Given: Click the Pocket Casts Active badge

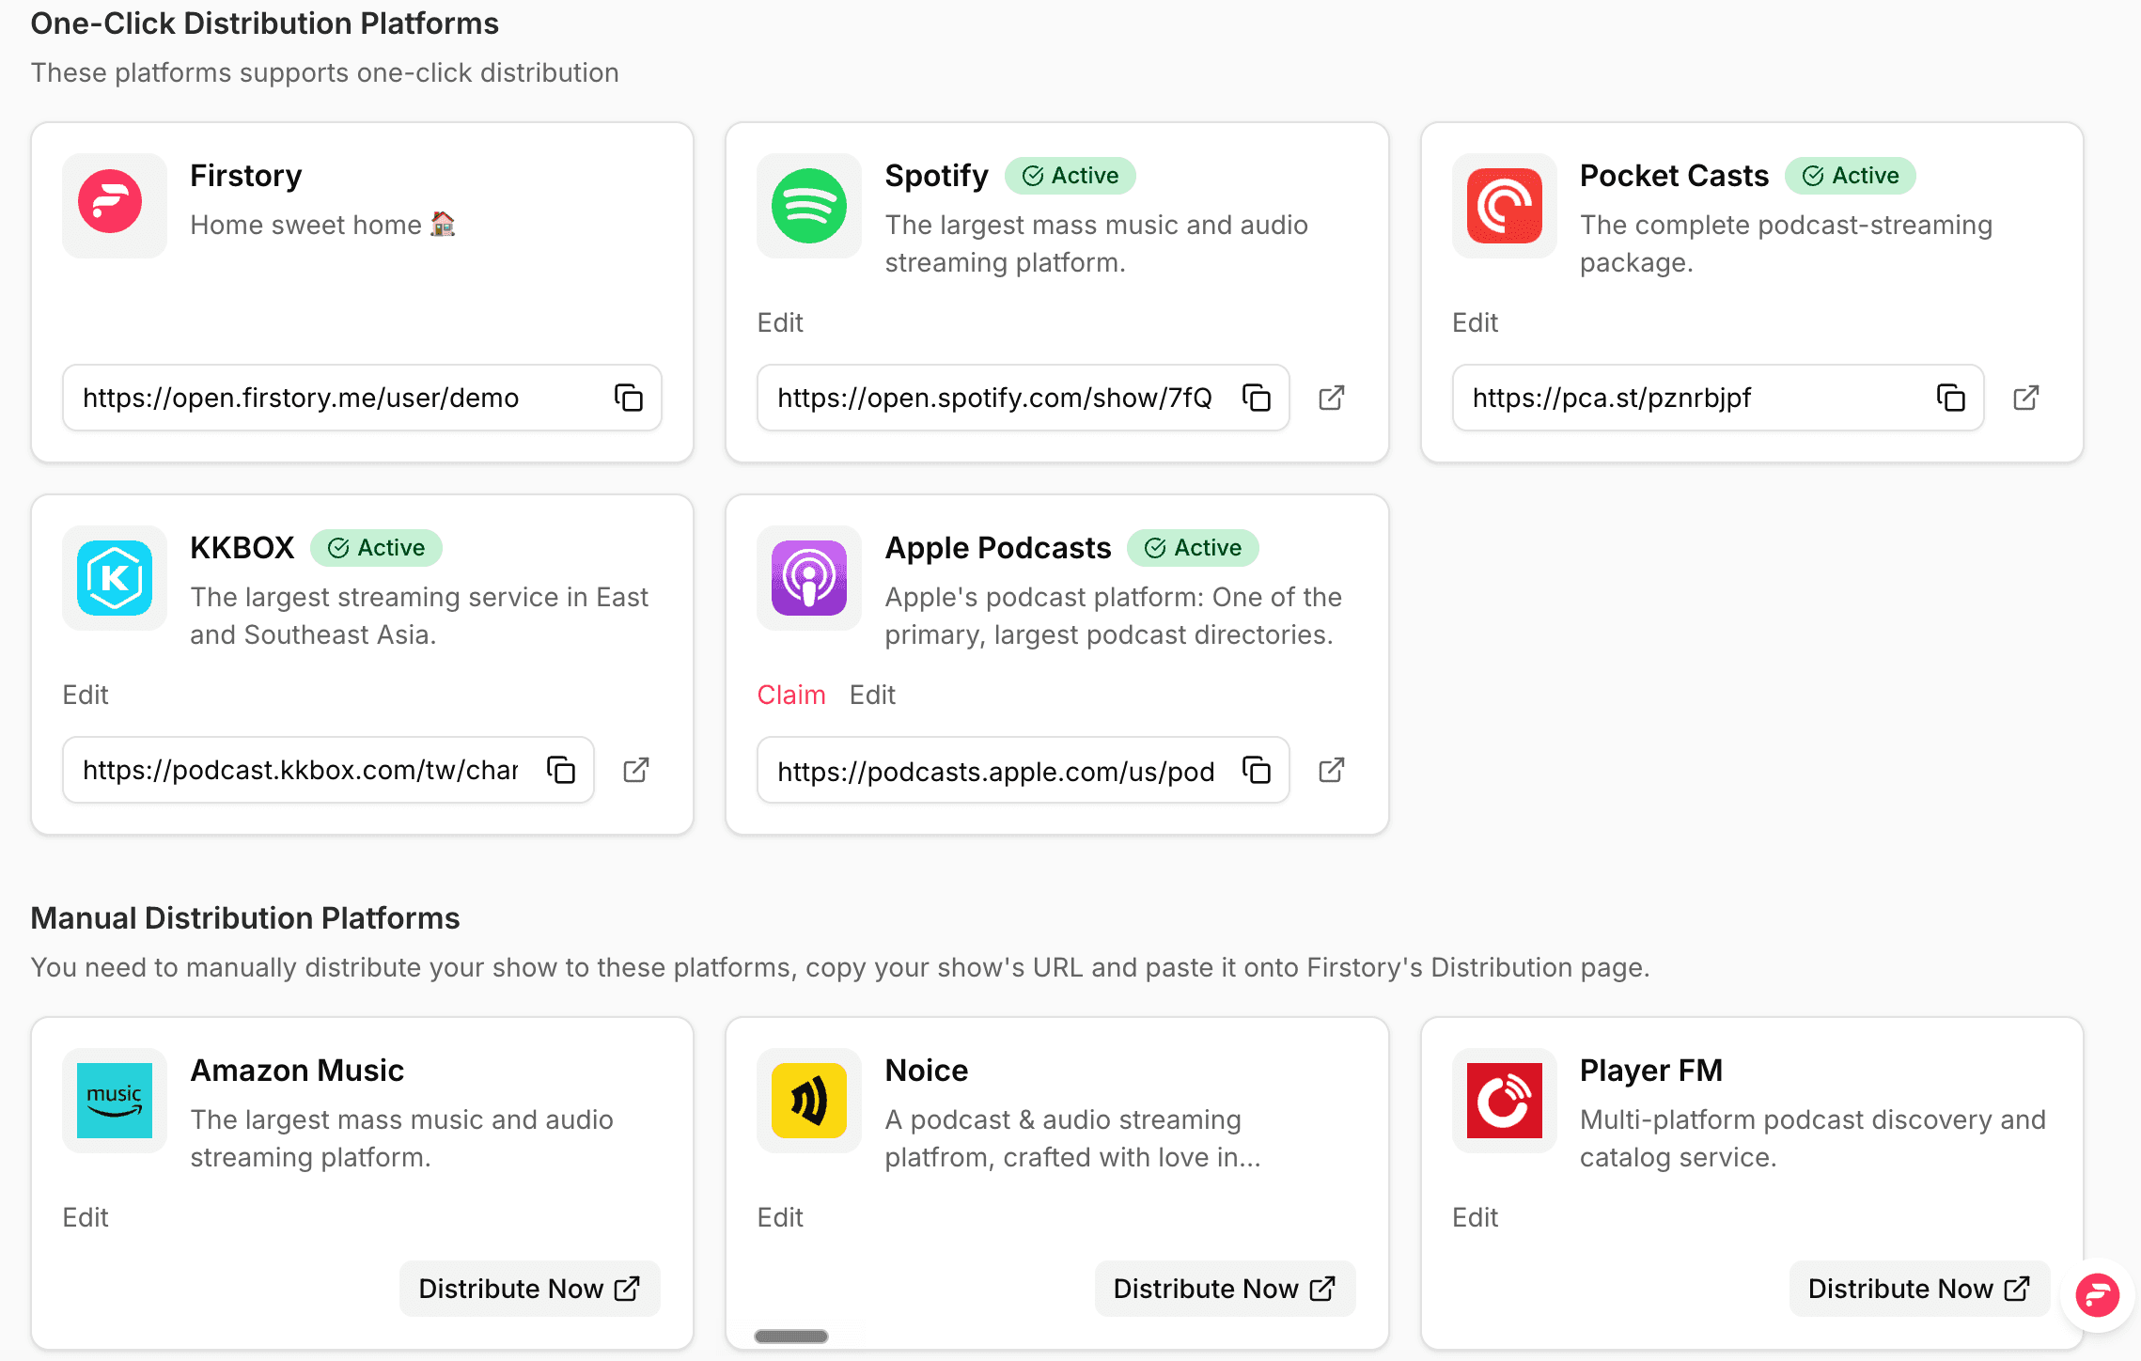Looking at the screenshot, I should point(1851,176).
